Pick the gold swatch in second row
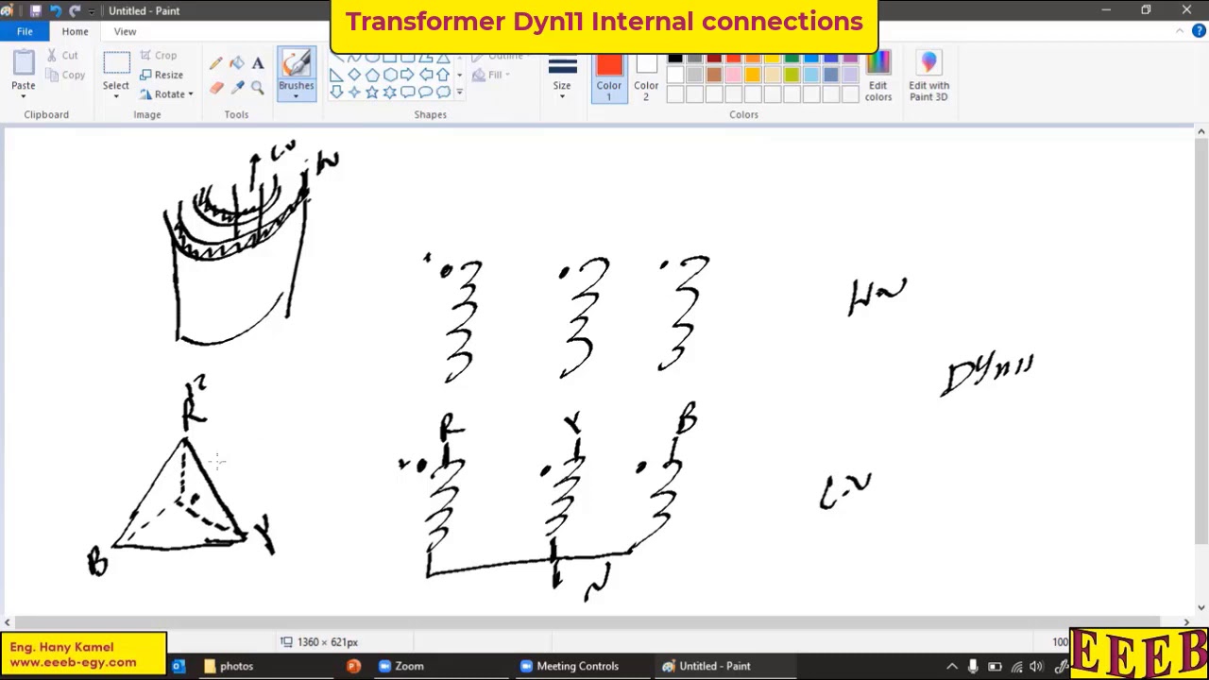 (753, 76)
